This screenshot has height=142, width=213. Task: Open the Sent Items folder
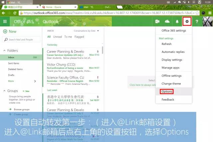click(14, 63)
